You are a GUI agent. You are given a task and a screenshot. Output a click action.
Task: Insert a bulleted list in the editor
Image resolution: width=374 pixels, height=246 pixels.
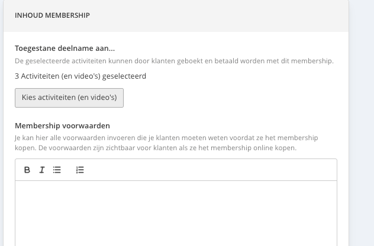[57, 170]
